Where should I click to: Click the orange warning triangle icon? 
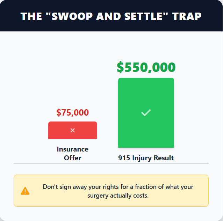click(x=25, y=191)
